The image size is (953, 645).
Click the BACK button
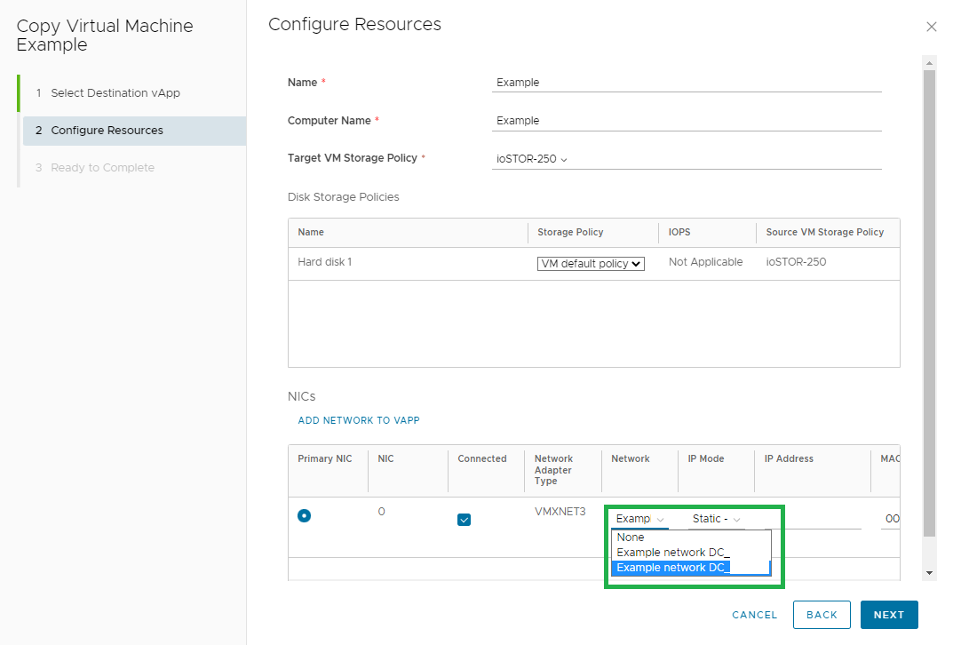(x=822, y=615)
